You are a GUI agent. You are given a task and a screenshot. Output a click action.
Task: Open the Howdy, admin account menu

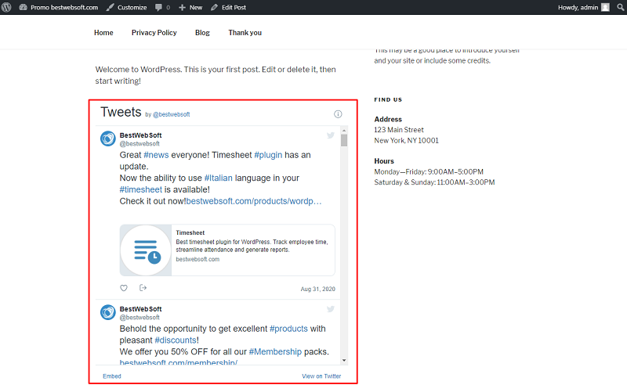tap(583, 7)
